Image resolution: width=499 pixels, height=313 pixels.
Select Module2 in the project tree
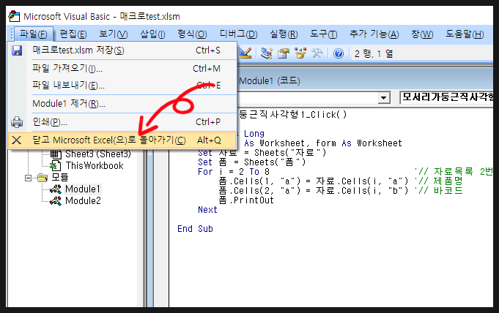point(83,201)
